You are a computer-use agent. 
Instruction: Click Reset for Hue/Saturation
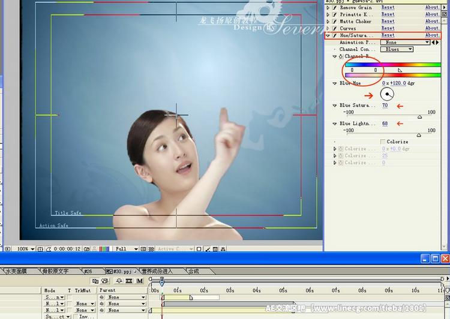[388, 35]
